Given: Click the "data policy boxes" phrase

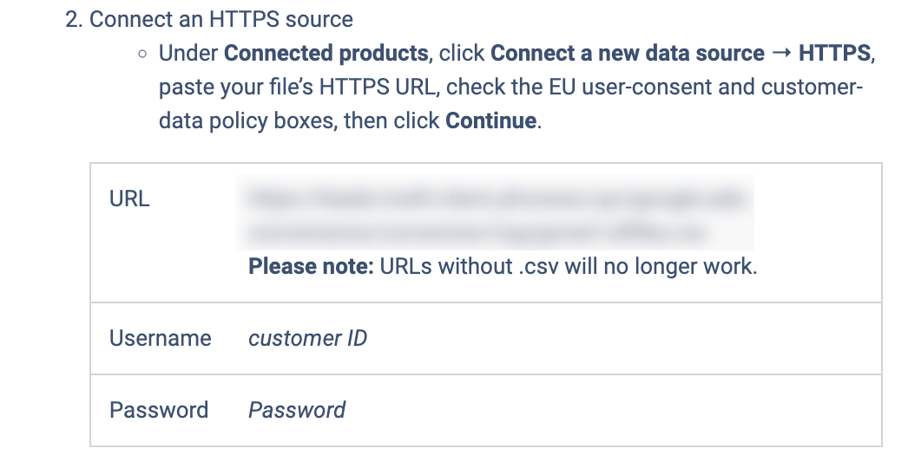Looking at the screenshot, I should coord(247,120).
